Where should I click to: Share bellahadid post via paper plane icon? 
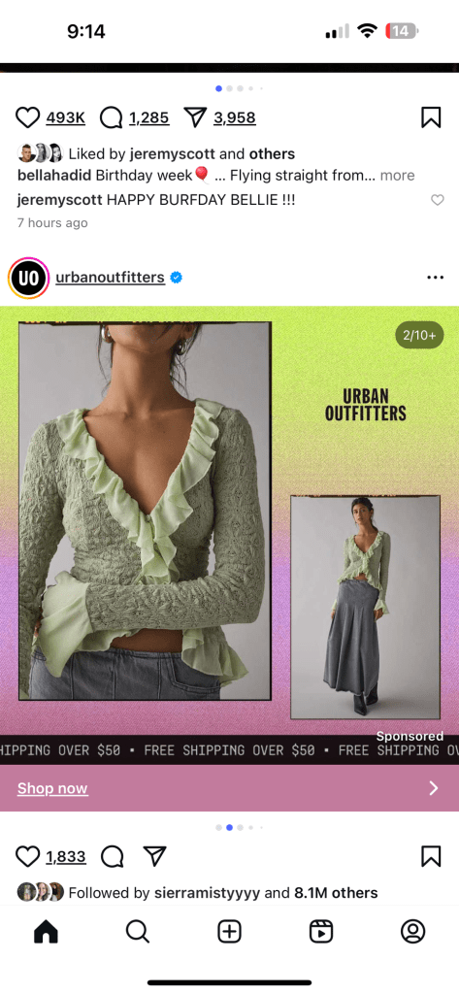coord(195,117)
